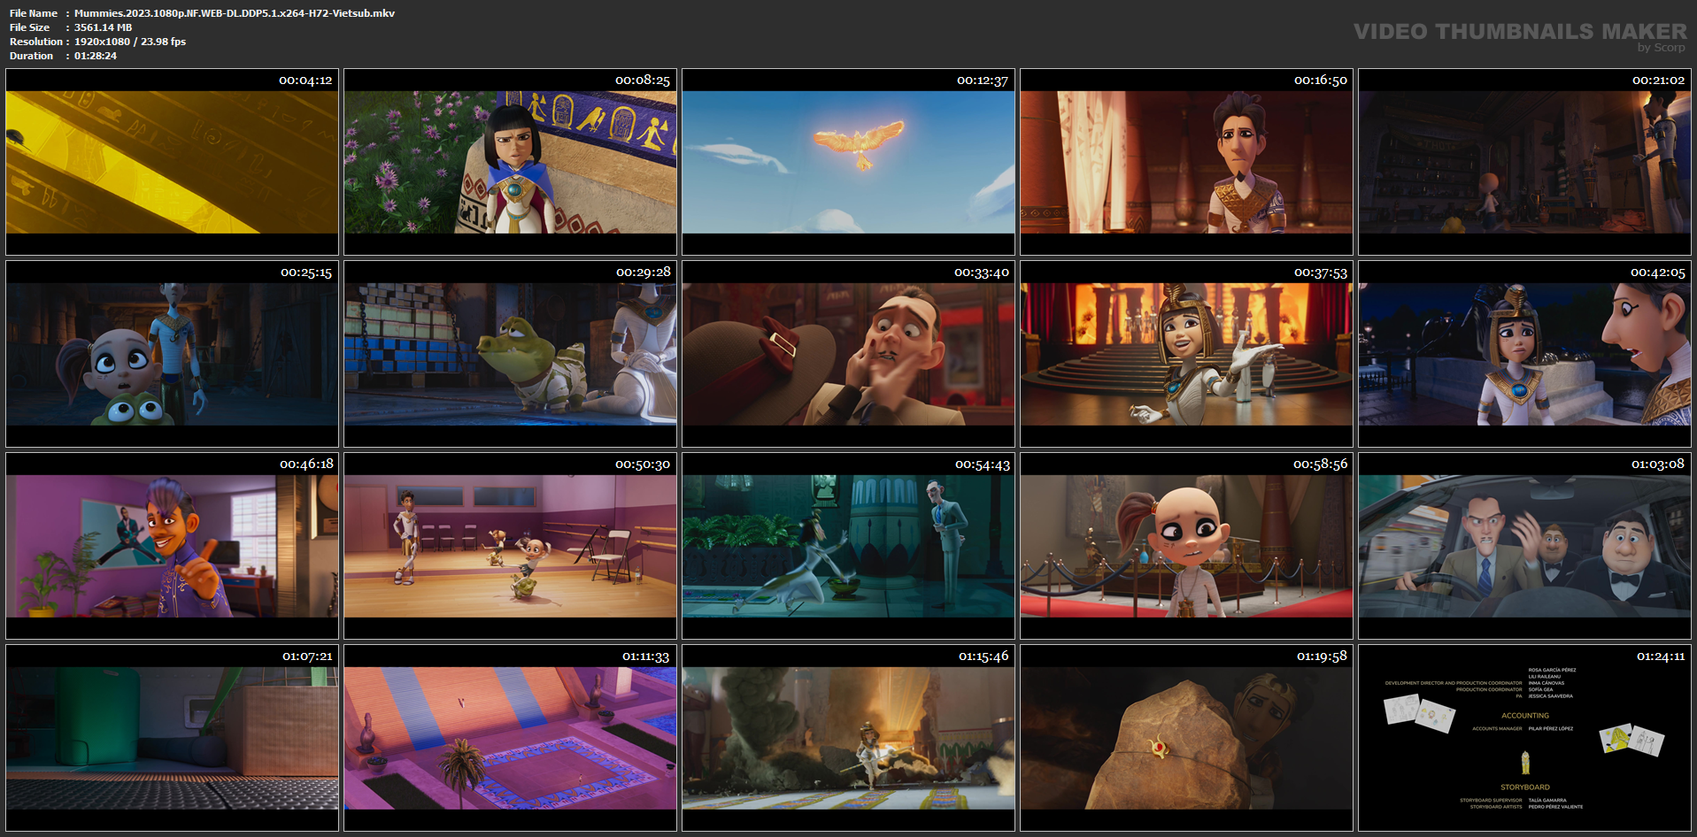The width and height of the screenshot is (1697, 837).
Task: Click the resolution 1920x1080 / 23.98 fps value
Action: (x=130, y=42)
